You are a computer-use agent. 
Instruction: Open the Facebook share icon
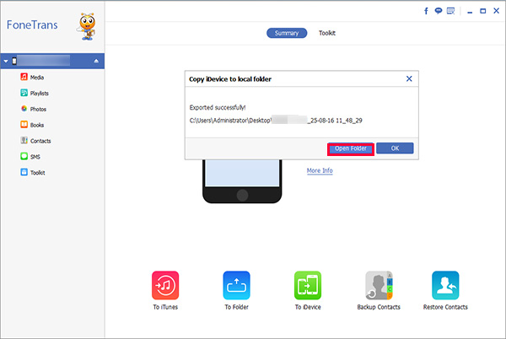[426, 11]
